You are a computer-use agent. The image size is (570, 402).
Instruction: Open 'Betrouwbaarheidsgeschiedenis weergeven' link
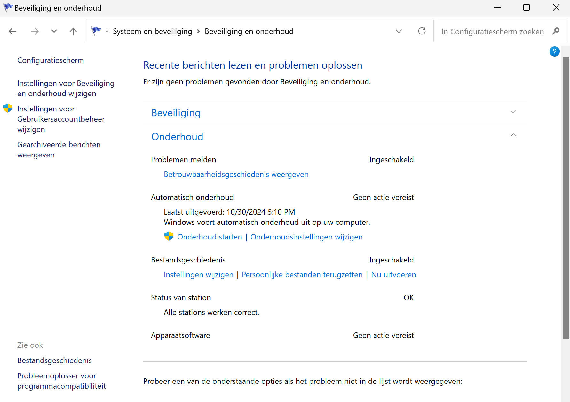[x=236, y=174]
